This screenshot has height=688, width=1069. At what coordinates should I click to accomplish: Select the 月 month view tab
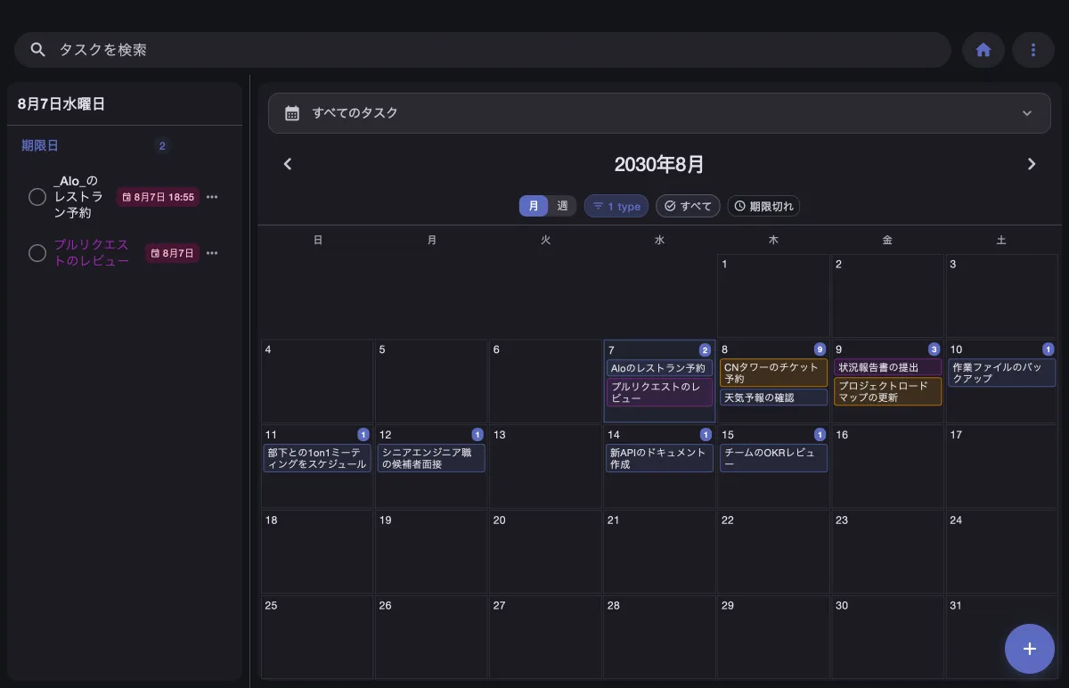pyautogui.click(x=534, y=205)
